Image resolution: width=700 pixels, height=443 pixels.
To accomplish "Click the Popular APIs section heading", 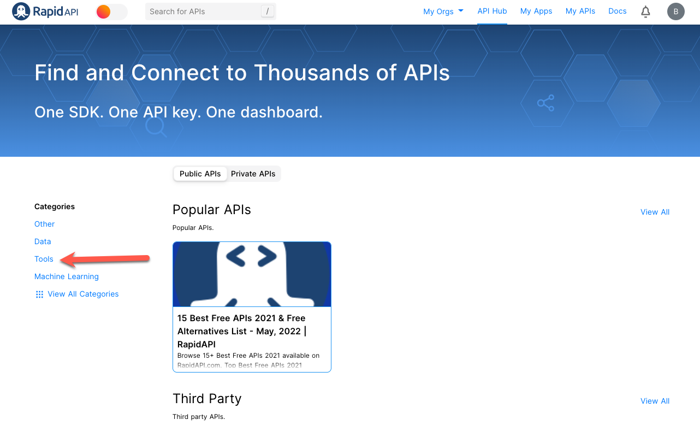I will 212,210.
